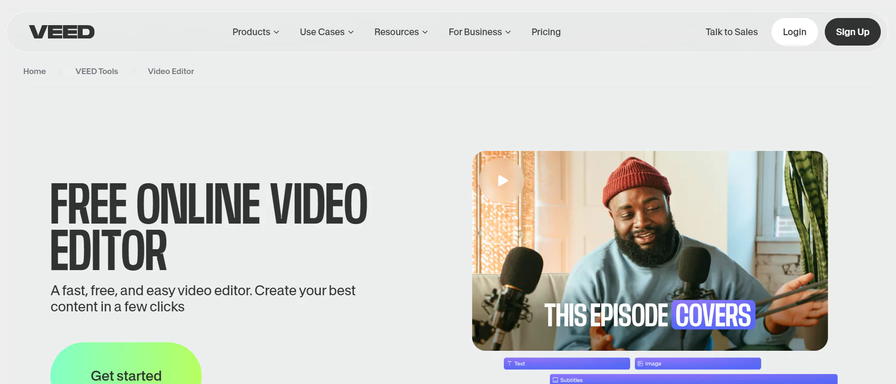896x384 pixels.
Task: Click the podcast video thumbnail
Action: (650, 251)
